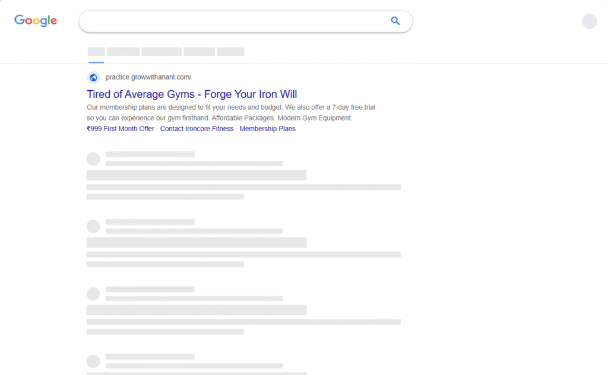Image resolution: width=608 pixels, height=375 pixels.
Task: Open the Contact Ironcore Fitness sitelink
Action: pyautogui.click(x=197, y=129)
